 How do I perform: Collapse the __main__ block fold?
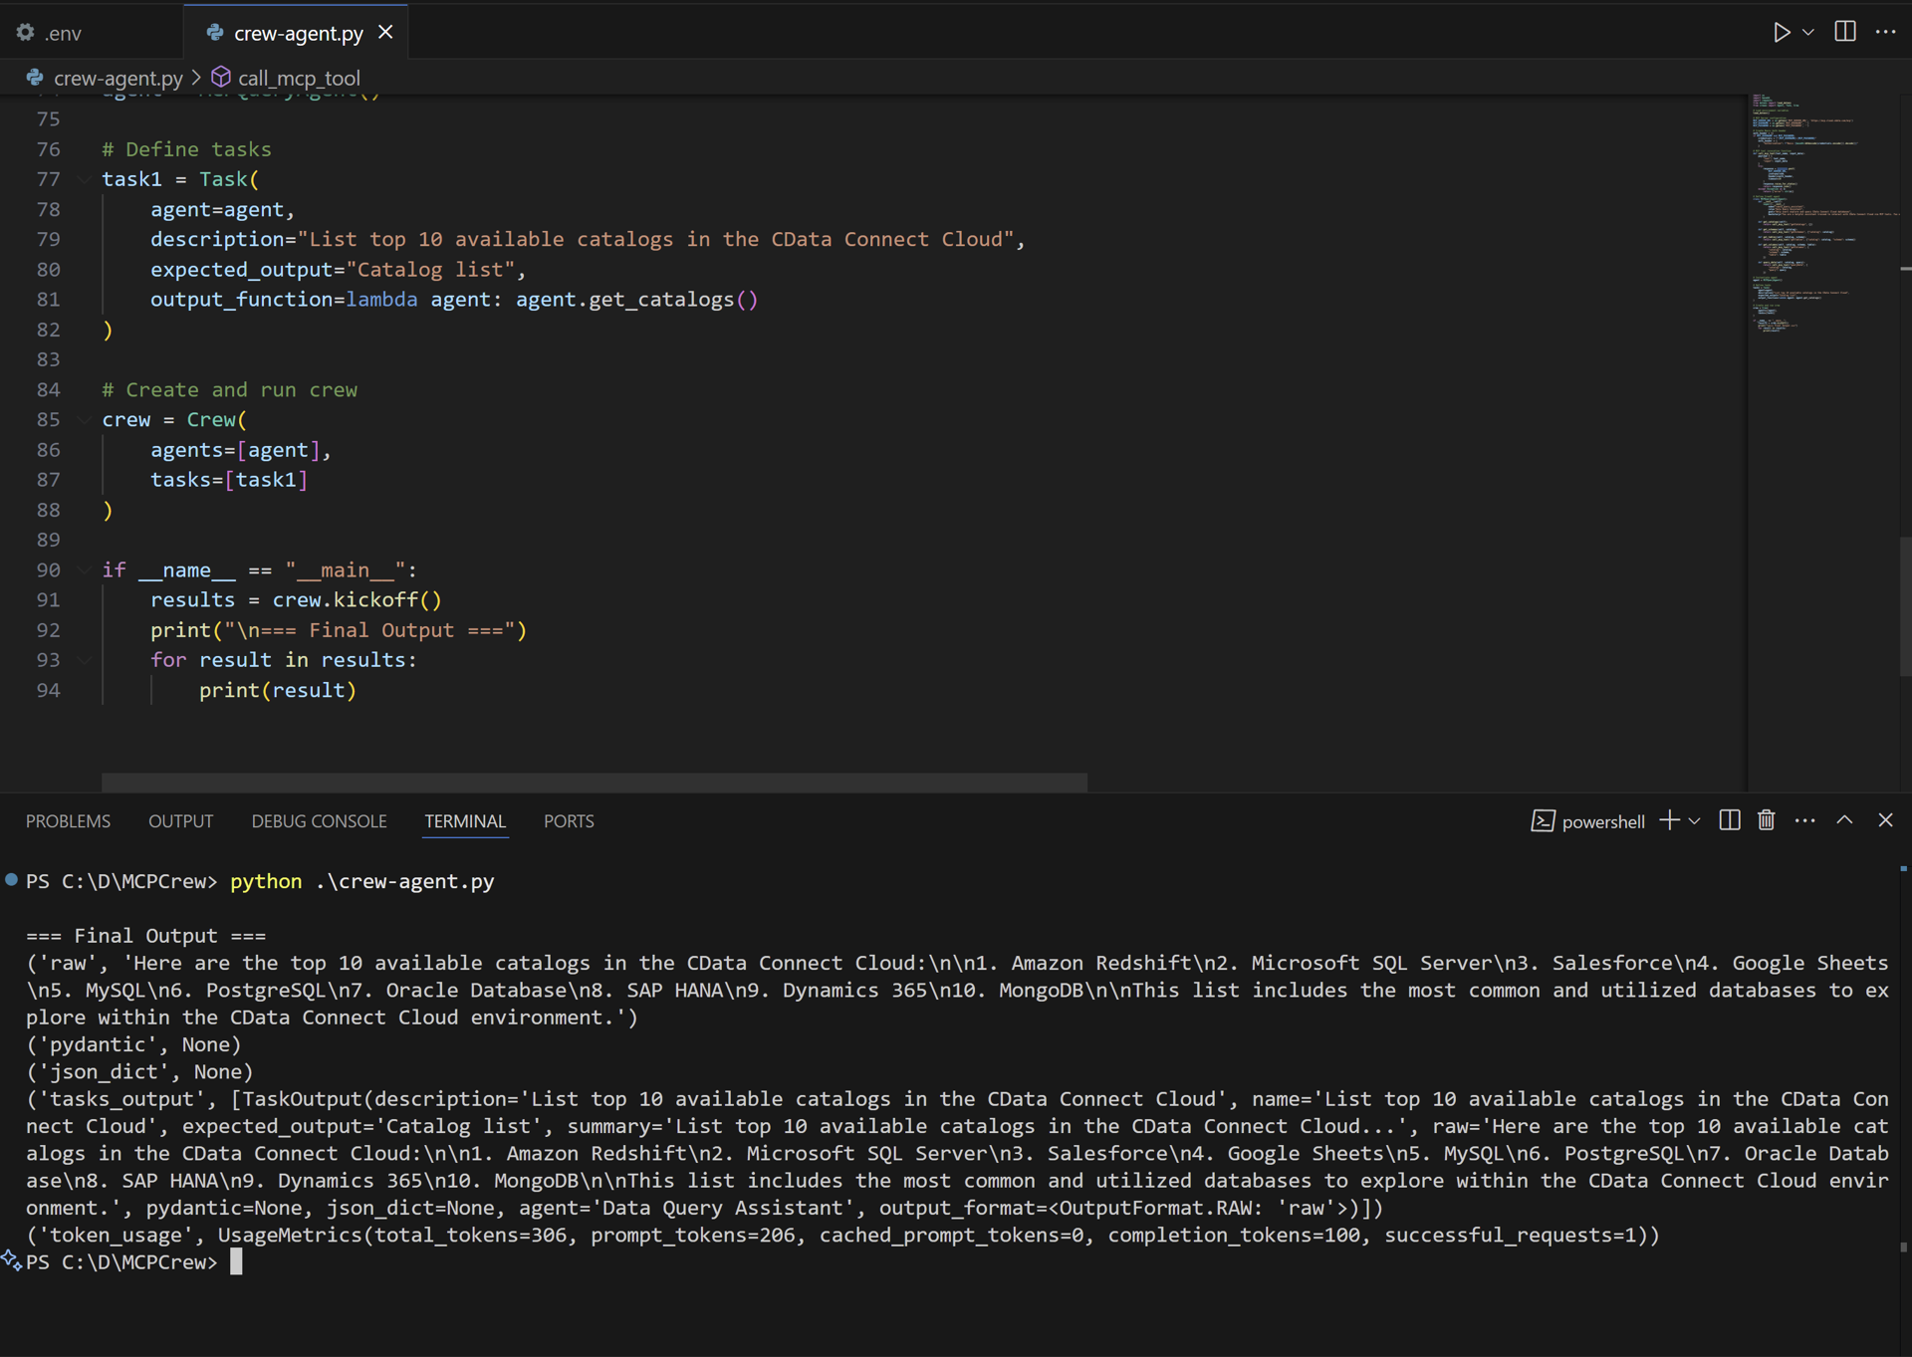[84, 569]
